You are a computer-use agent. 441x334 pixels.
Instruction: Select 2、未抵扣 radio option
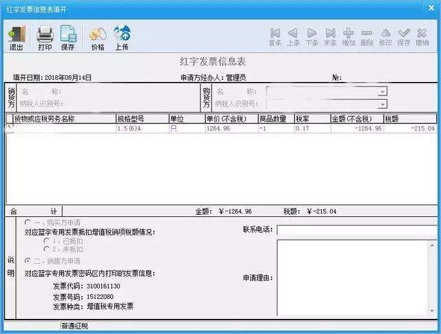[x=47, y=249]
